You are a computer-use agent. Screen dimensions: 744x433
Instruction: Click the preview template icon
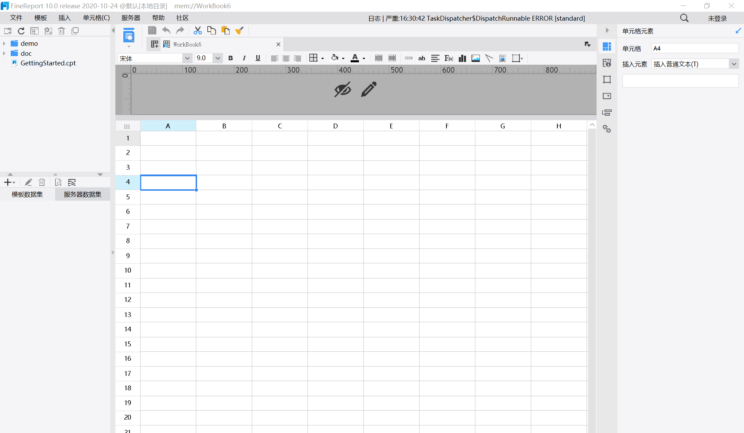(129, 36)
